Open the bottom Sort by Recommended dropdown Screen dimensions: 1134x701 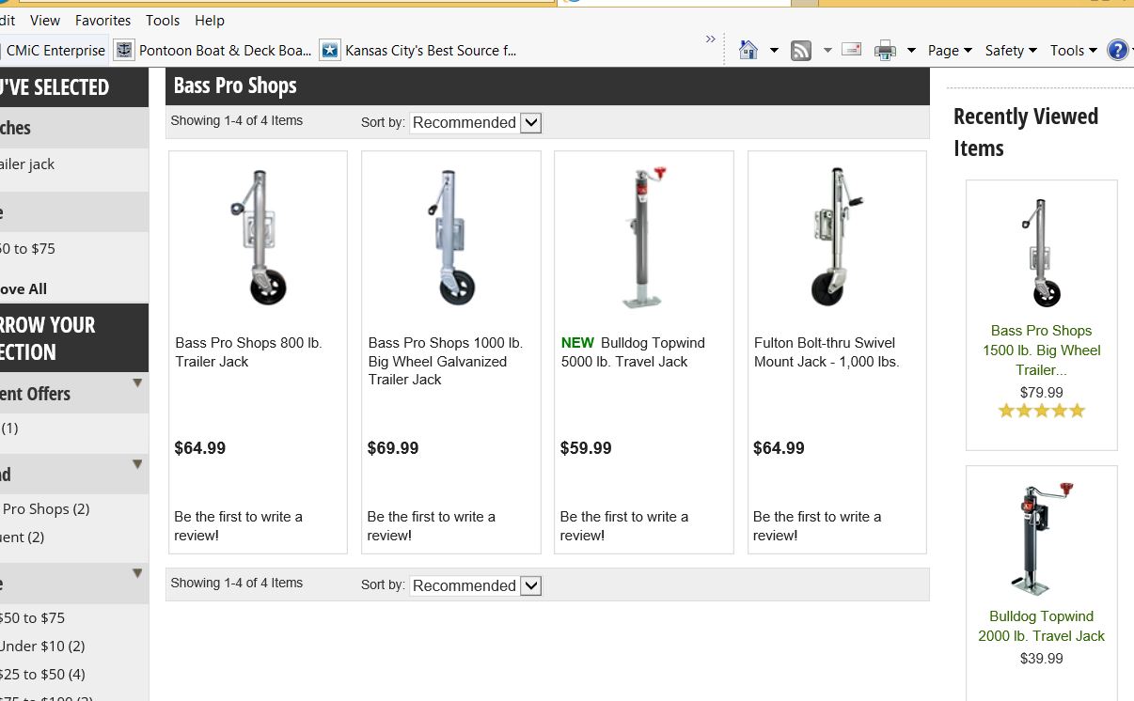475,585
